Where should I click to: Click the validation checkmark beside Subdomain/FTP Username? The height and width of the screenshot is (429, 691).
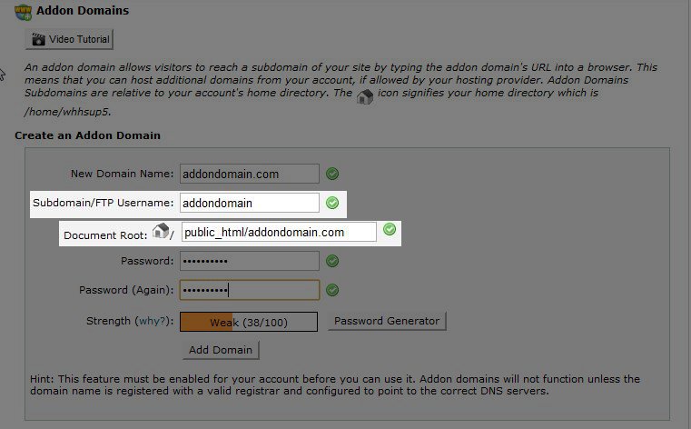click(x=332, y=203)
